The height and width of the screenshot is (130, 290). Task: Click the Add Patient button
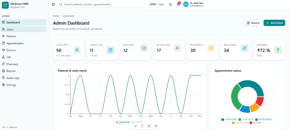[274, 23]
